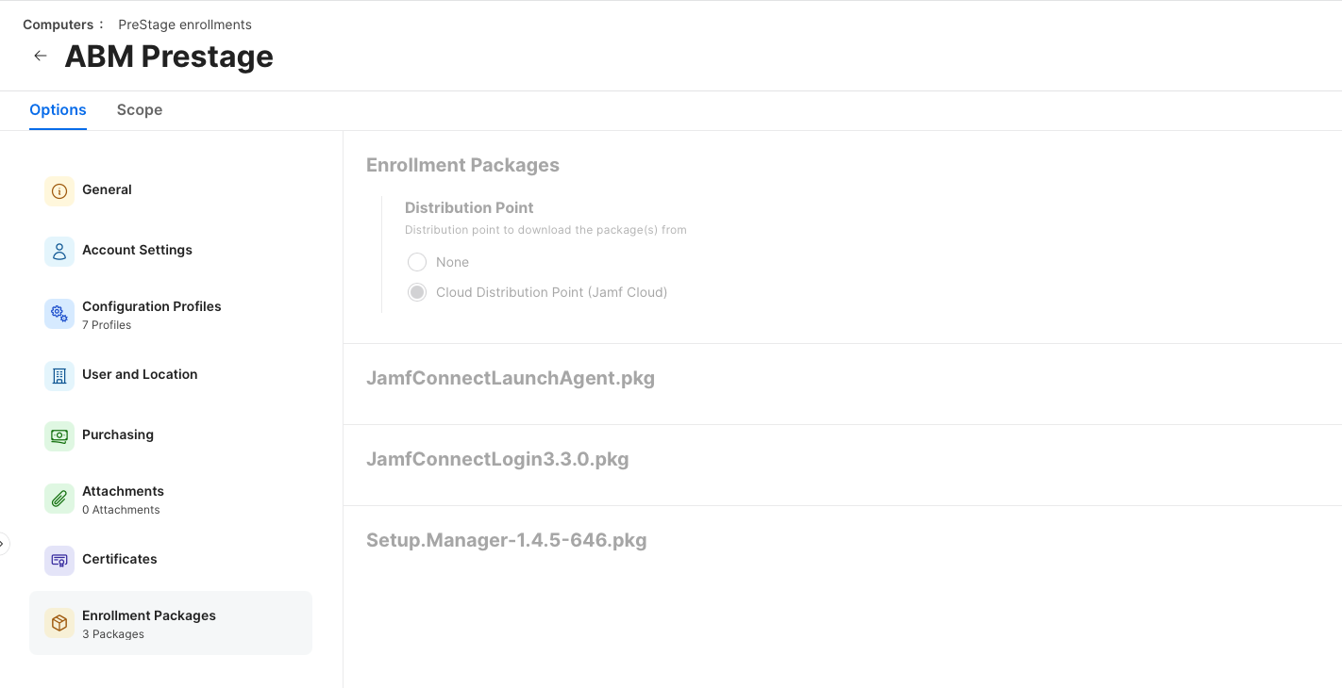The image size is (1342, 688).
Task: Click the Certificates icon
Action: coord(59,561)
